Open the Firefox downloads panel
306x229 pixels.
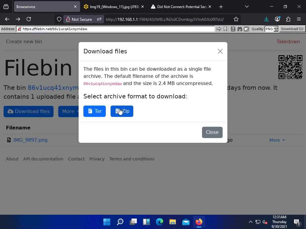266,19
